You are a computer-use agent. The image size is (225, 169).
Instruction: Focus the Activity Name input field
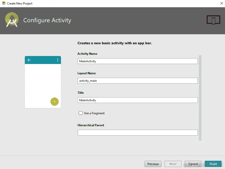click(138, 61)
